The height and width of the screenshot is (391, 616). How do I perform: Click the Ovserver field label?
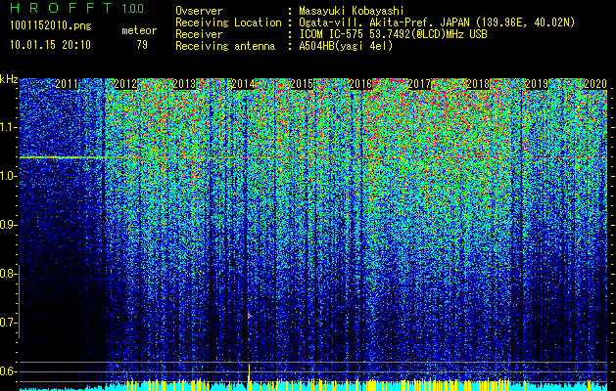pyautogui.click(x=199, y=11)
